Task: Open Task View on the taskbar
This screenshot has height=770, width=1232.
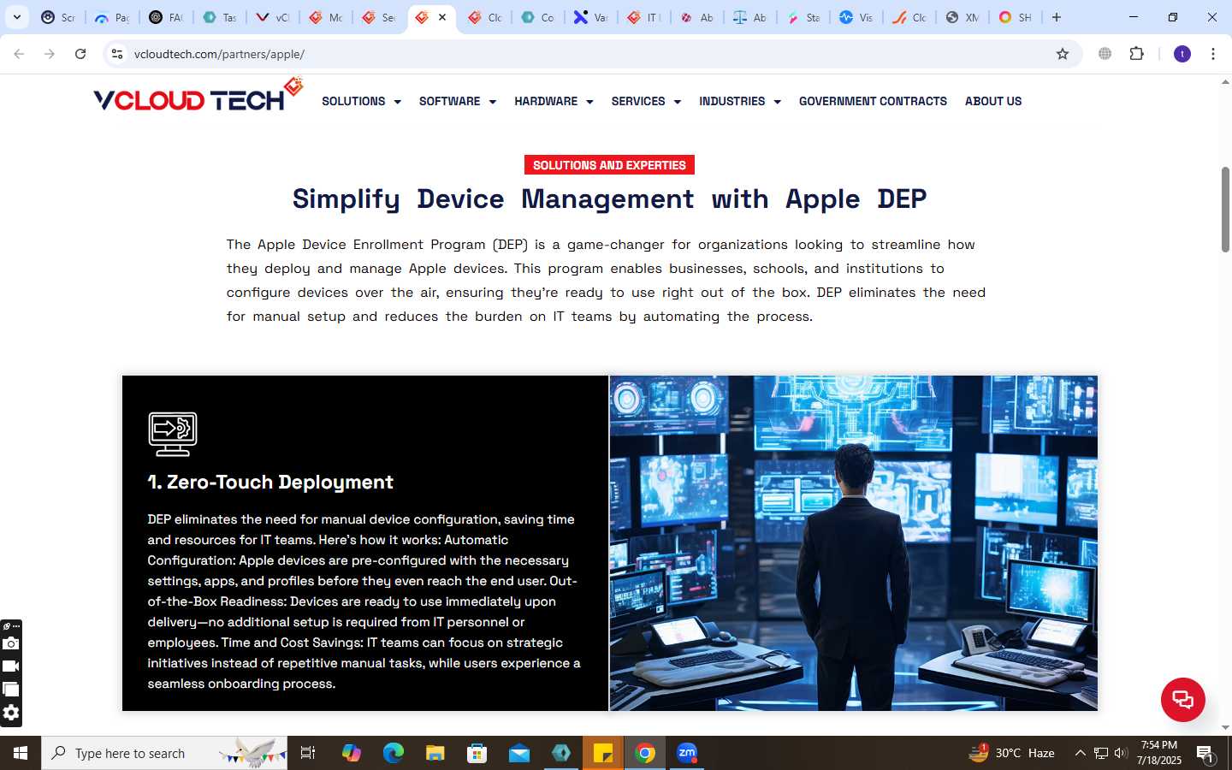Action: 308,753
